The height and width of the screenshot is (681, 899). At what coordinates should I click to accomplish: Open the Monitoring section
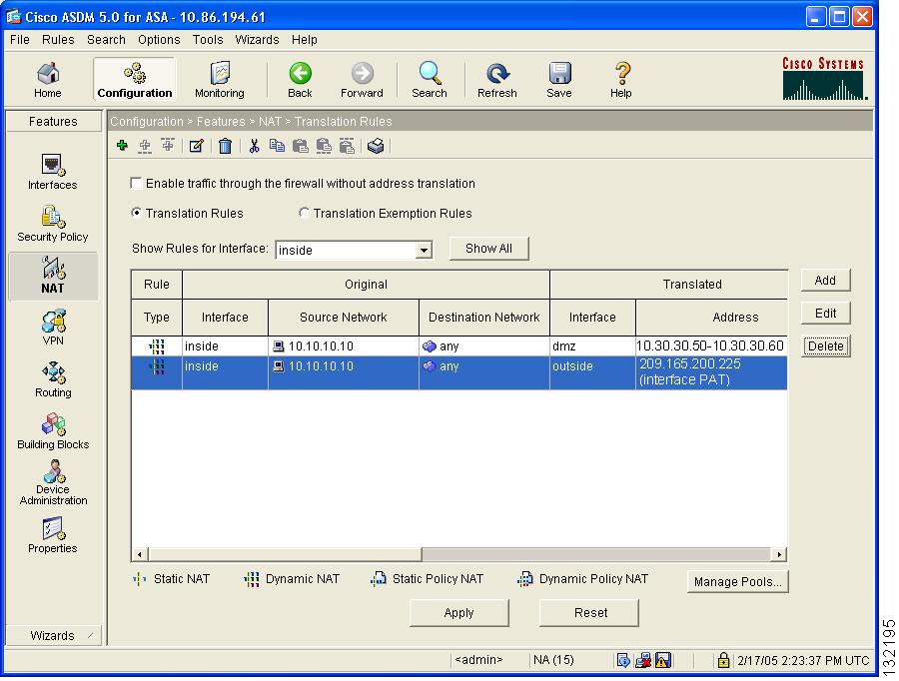(220, 80)
